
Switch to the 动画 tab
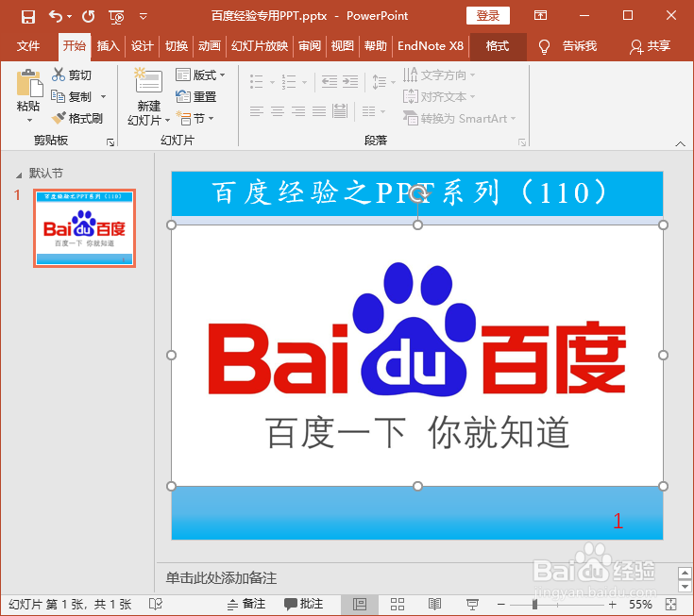(210, 46)
